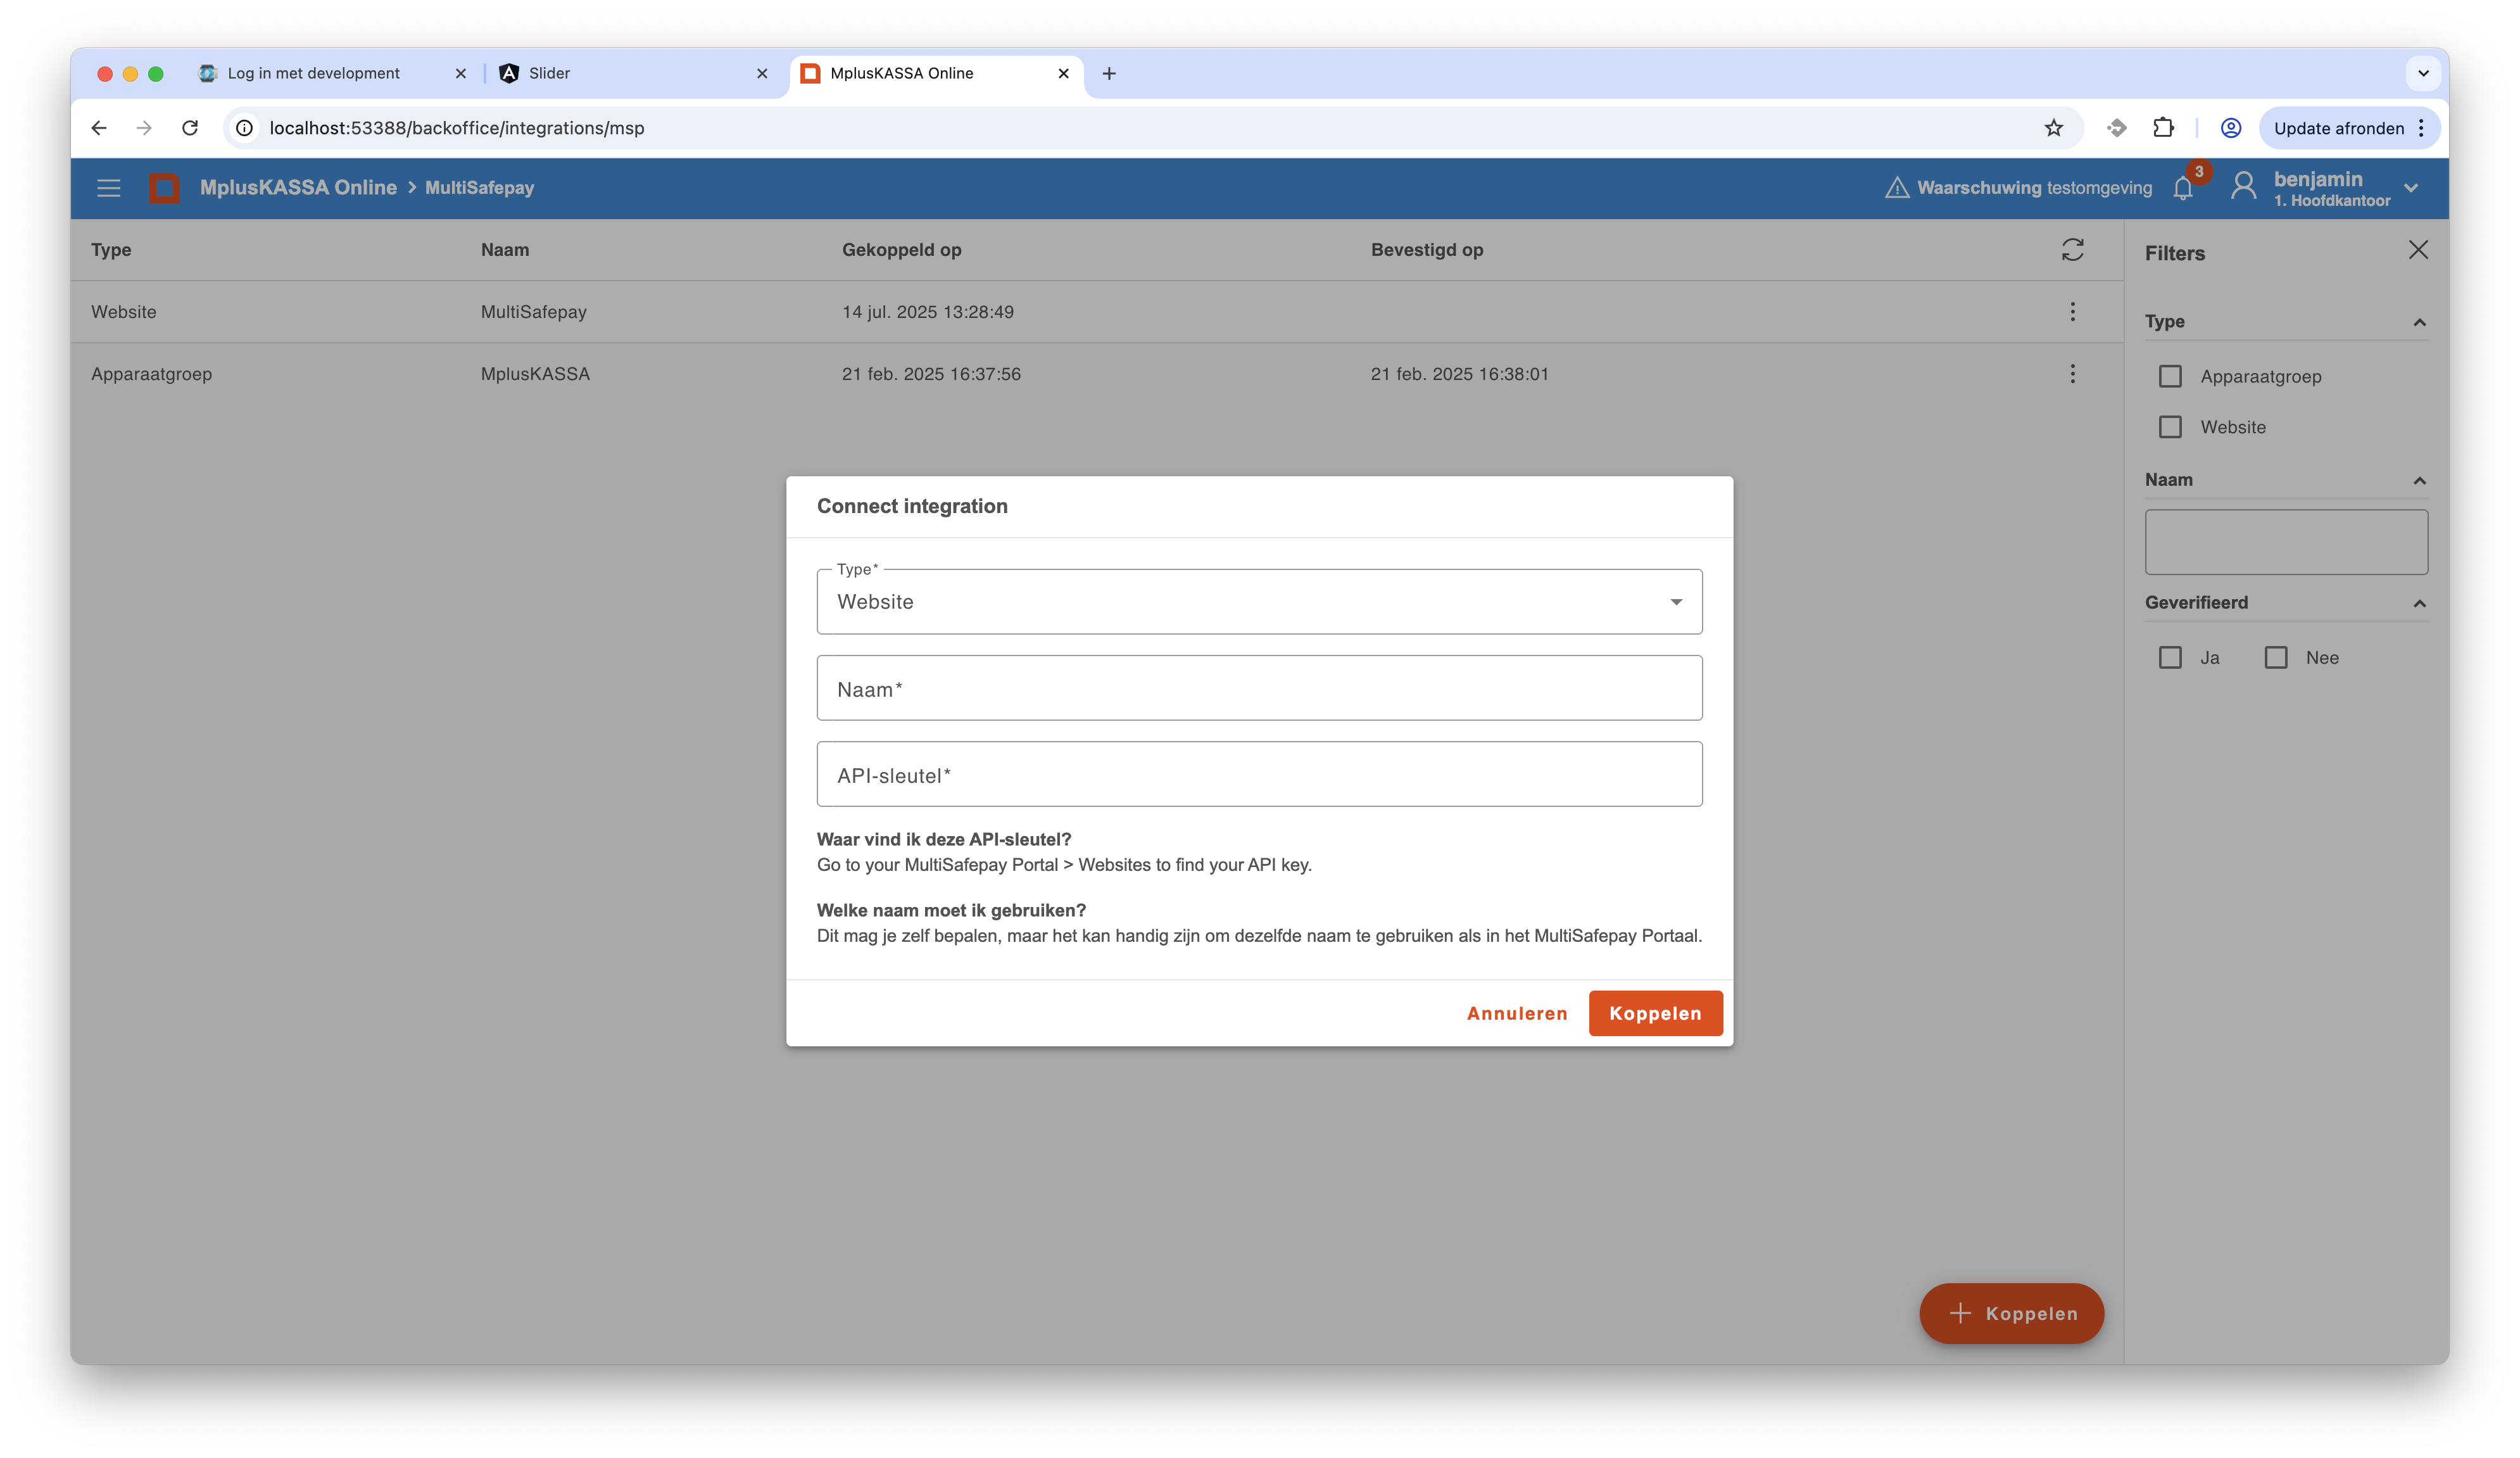The image size is (2520, 1458).
Task: Focus the Naam field in the dialog
Action: (1259, 688)
